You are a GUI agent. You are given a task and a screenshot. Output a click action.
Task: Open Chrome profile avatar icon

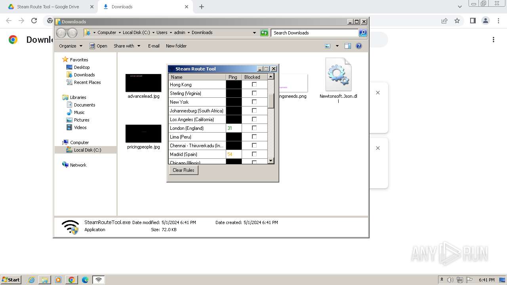pos(486,21)
